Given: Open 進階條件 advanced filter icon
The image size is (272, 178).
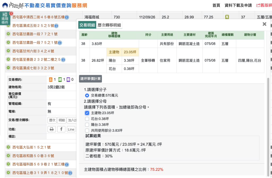Looking at the screenshot, I should [5, 18].
